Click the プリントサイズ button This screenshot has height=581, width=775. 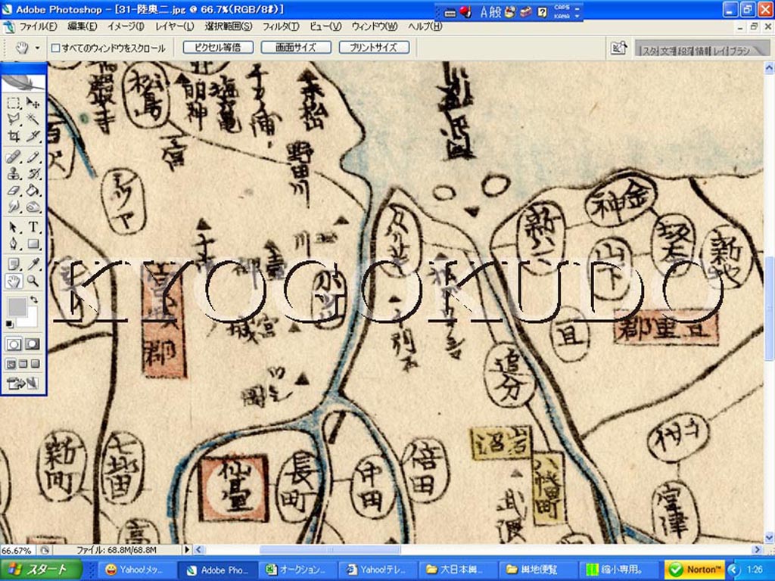[x=374, y=48]
